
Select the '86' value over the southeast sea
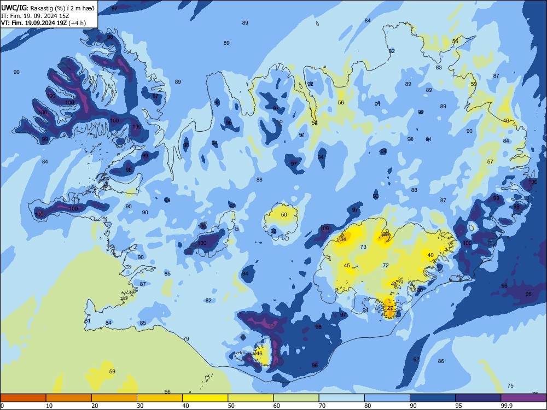441,361
